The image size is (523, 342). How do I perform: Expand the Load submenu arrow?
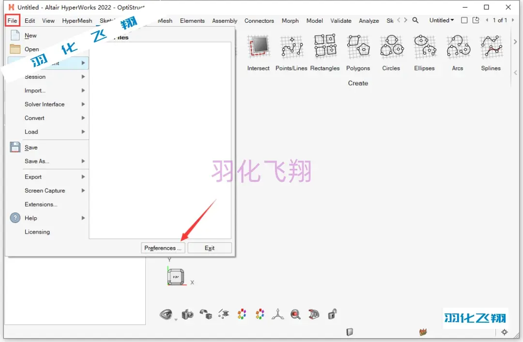(83, 132)
